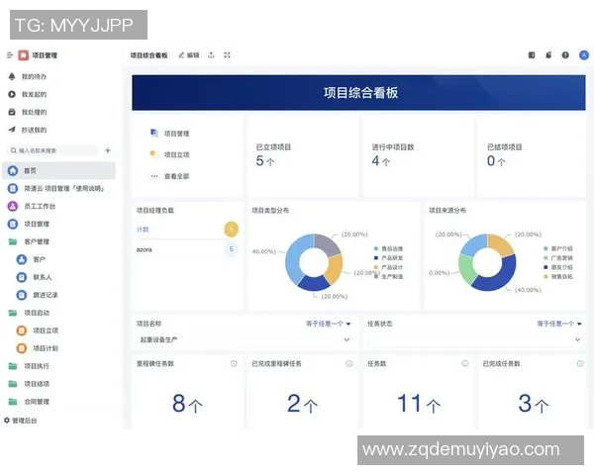This screenshot has height=475, width=594.
Task: Open the 起重设备生产 project name select
Action: 245,339
